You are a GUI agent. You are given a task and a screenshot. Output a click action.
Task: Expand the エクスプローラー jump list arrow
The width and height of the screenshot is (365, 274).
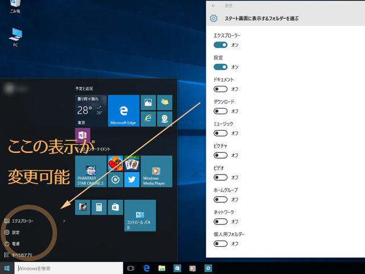click(x=64, y=221)
